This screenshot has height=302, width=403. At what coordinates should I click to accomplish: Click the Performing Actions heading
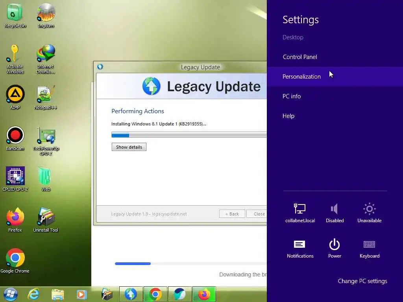(137, 111)
